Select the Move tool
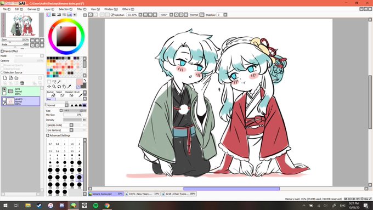 point(49,87)
